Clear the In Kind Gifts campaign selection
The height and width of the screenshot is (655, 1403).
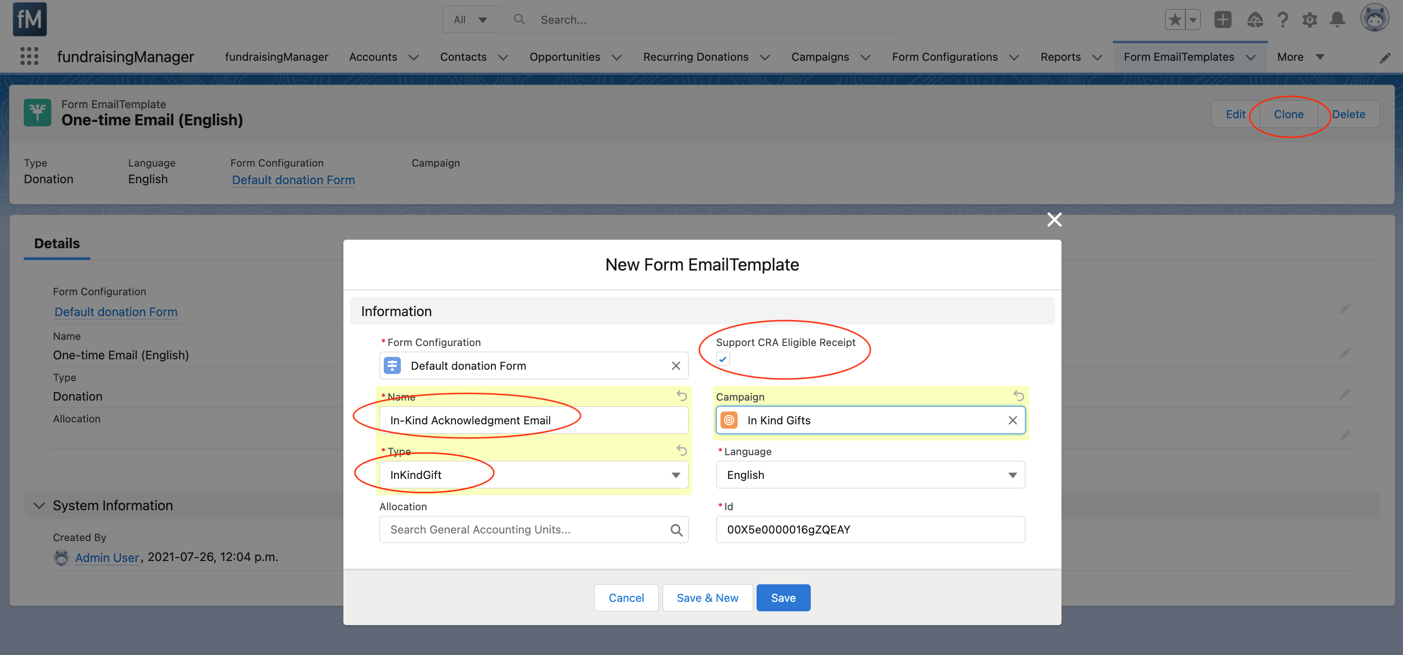click(1013, 421)
